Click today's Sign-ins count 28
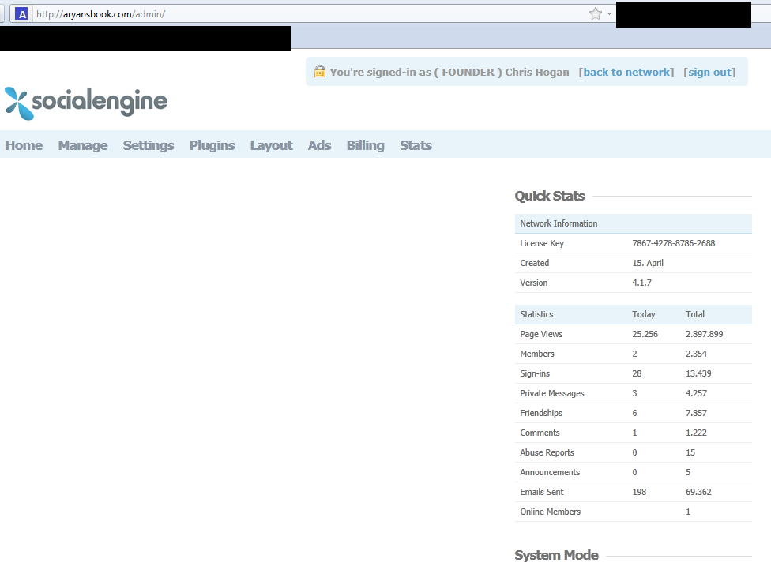 [x=637, y=373]
